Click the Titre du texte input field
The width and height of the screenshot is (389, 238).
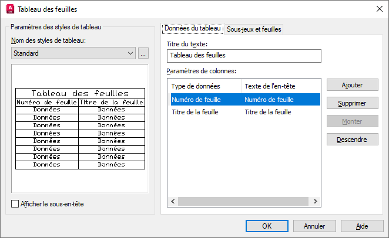coord(243,56)
